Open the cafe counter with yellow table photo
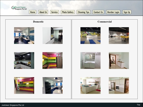The height and width of the screenshot is (107, 143). (119, 35)
